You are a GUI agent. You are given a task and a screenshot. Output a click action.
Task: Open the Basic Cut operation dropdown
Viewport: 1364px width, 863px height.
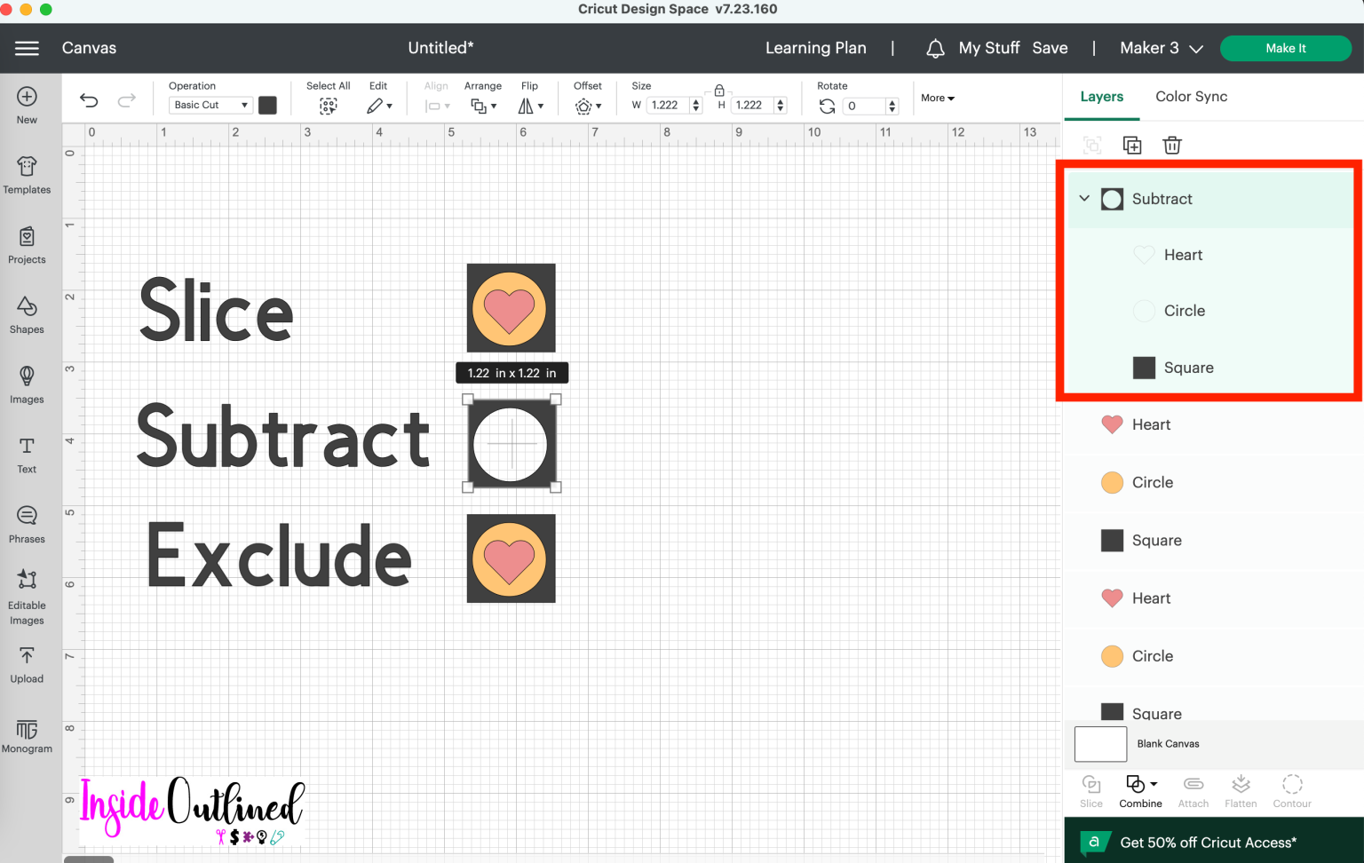tap(210, 105)
